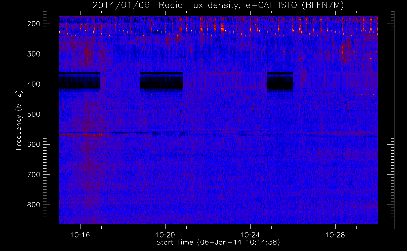Click the 10:16 time tick label
The width and height of the screenshot is (407, 251).
tap(80, 235)
